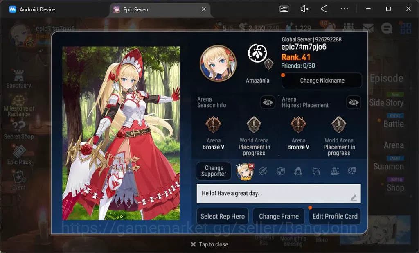Select the hooded thief class supporter slot
419x253 pixels.
pyautogui.click(x=298, y=171)
